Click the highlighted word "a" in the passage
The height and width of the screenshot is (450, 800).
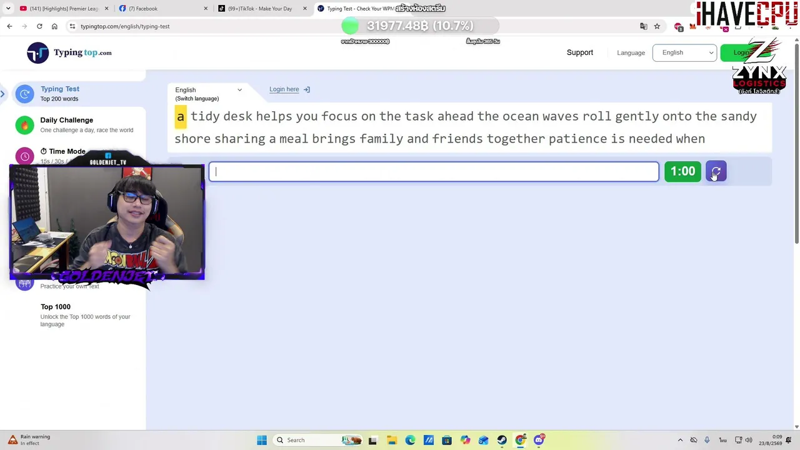tap(181, 117)
